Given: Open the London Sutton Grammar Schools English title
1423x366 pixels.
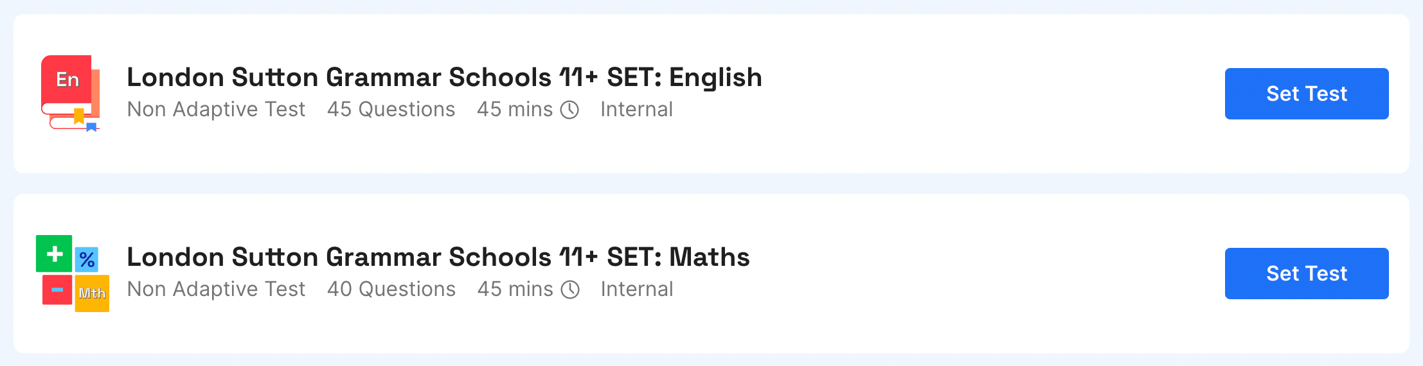Looking at the screenshot, I should (444, 77).
